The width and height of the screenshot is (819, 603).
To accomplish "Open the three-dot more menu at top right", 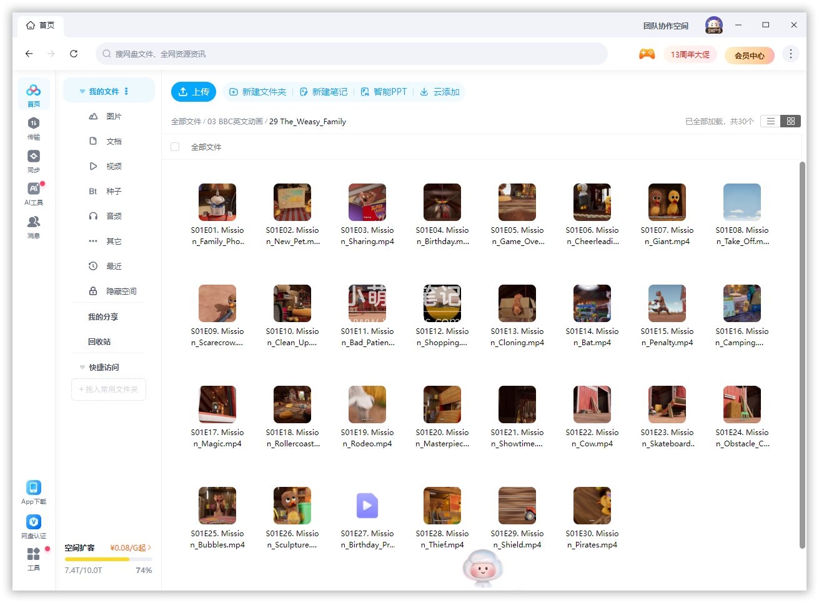I will (x=790, y=54).
